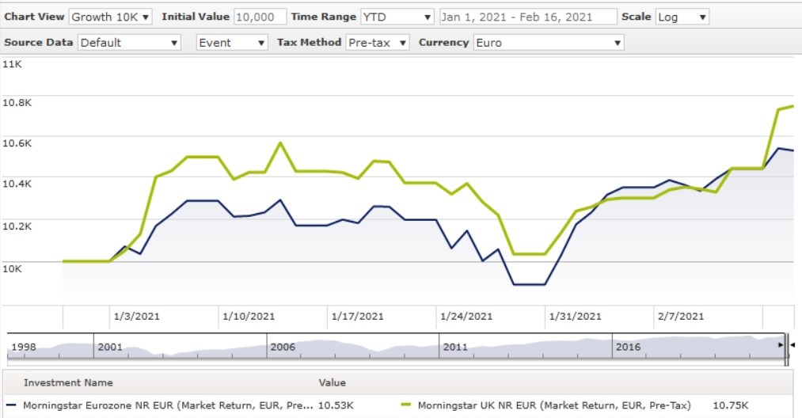
Task: Click the date range text field
Action: 527,17
